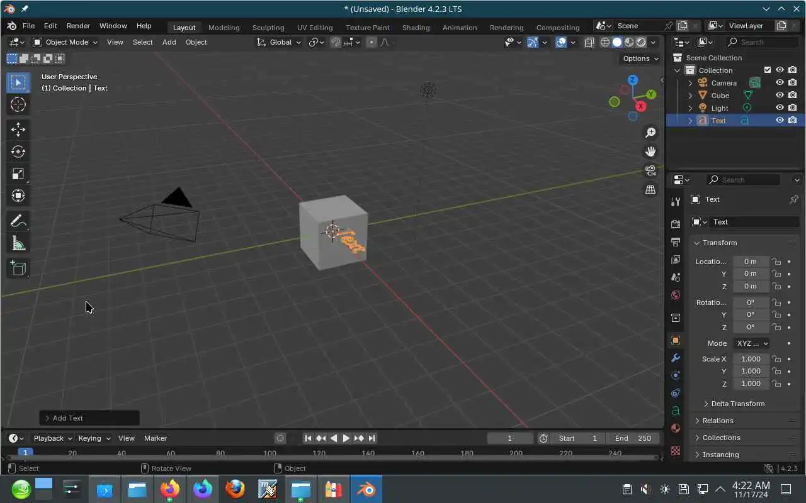Switch to the UV Editing workspace tab
The height and width of the screenshot is (503, 806).
coord(315,27)
